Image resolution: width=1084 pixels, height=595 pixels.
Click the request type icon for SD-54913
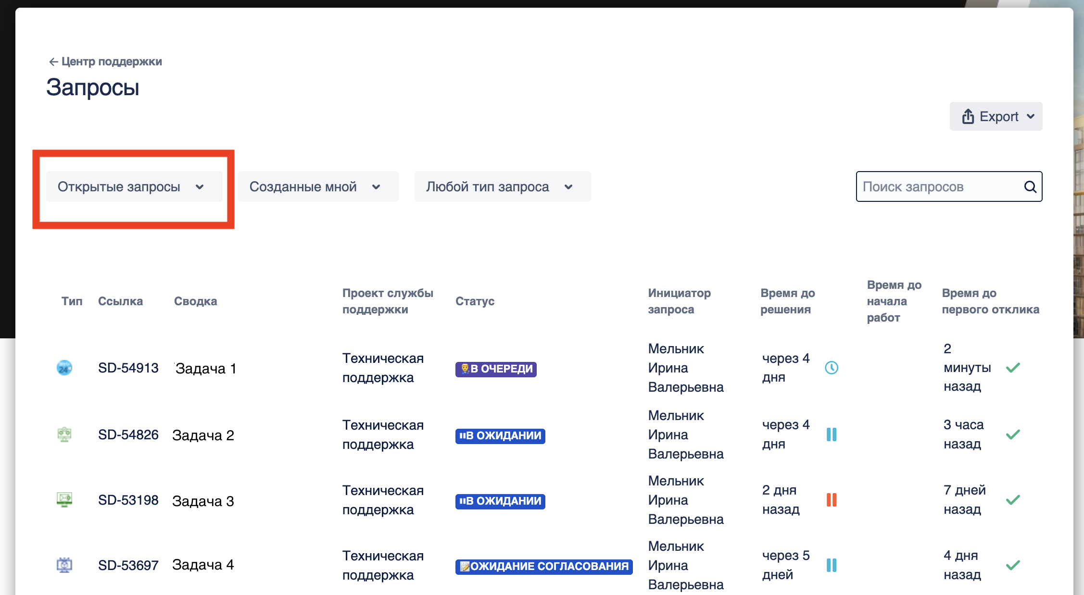tap(64, 368)
